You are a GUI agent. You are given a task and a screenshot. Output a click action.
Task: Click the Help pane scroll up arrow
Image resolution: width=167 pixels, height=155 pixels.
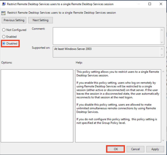[163, 72]
